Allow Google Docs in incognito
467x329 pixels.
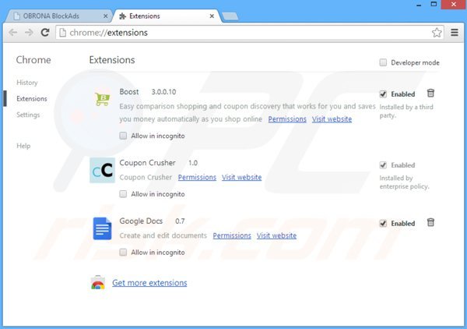[x=123, y=252]
